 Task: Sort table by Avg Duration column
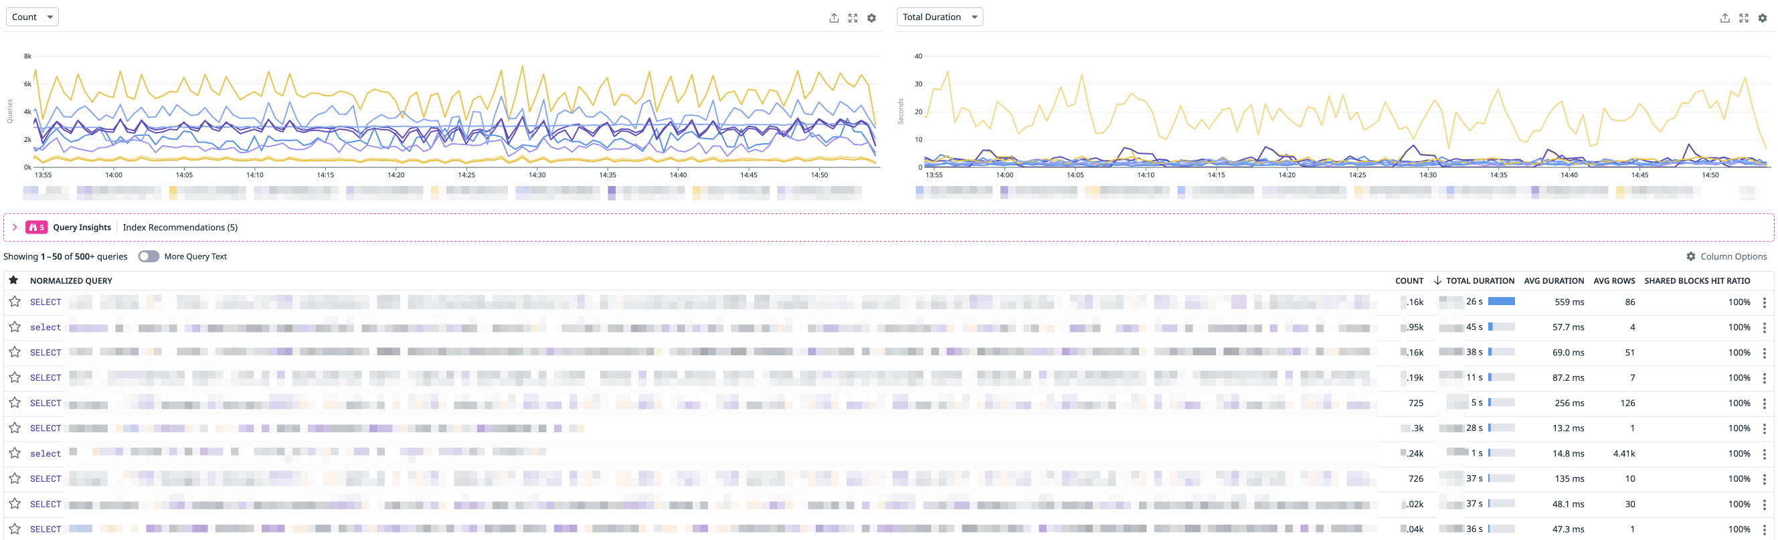point(1553,280)
